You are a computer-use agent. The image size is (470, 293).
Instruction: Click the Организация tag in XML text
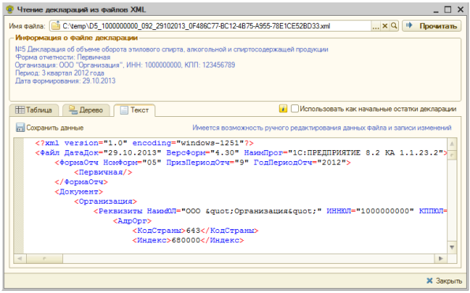click(106, 201)
